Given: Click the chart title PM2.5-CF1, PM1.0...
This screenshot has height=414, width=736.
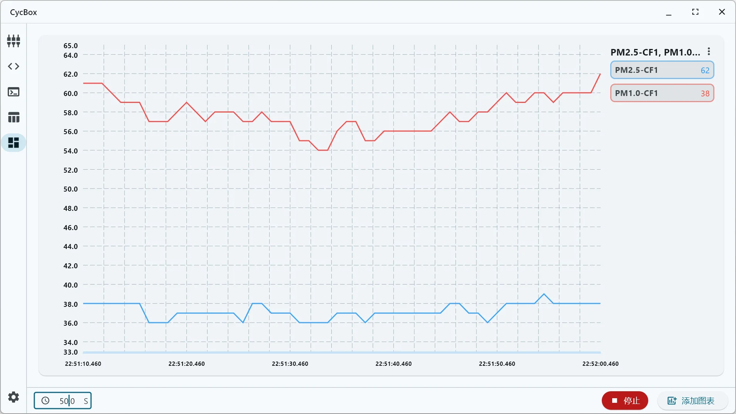Looking at the screenshot, I should 655,52.
